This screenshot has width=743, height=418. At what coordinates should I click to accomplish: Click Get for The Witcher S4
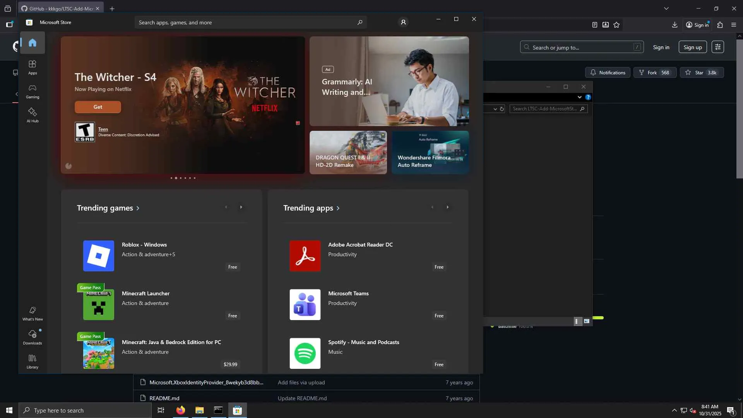pos(98,107)
